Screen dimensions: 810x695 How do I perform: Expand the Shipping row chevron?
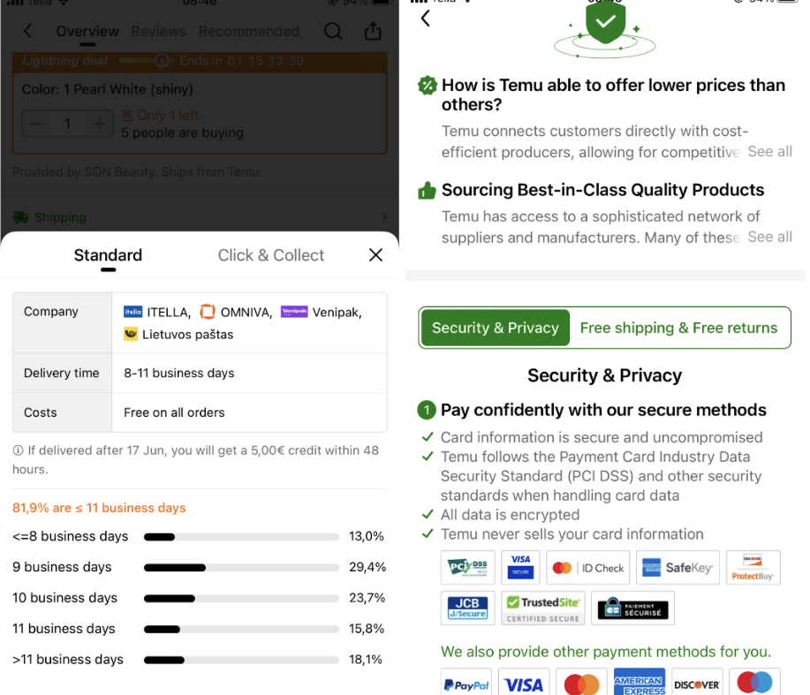point(383,217)
